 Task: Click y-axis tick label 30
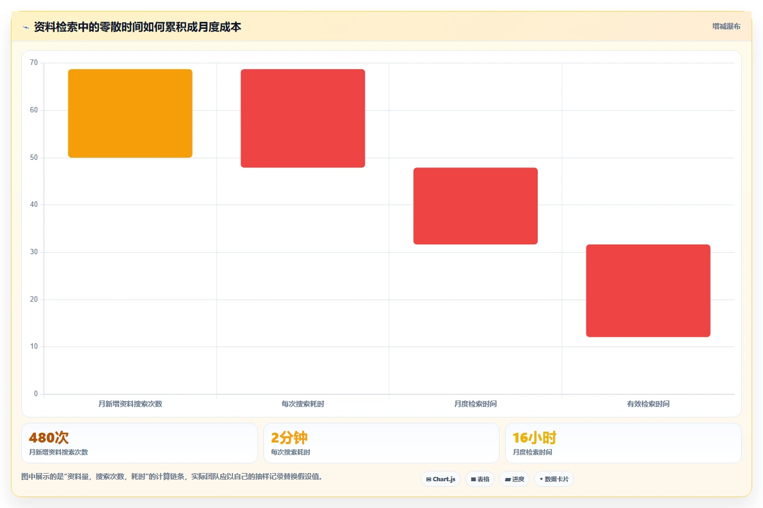[34, 252]
